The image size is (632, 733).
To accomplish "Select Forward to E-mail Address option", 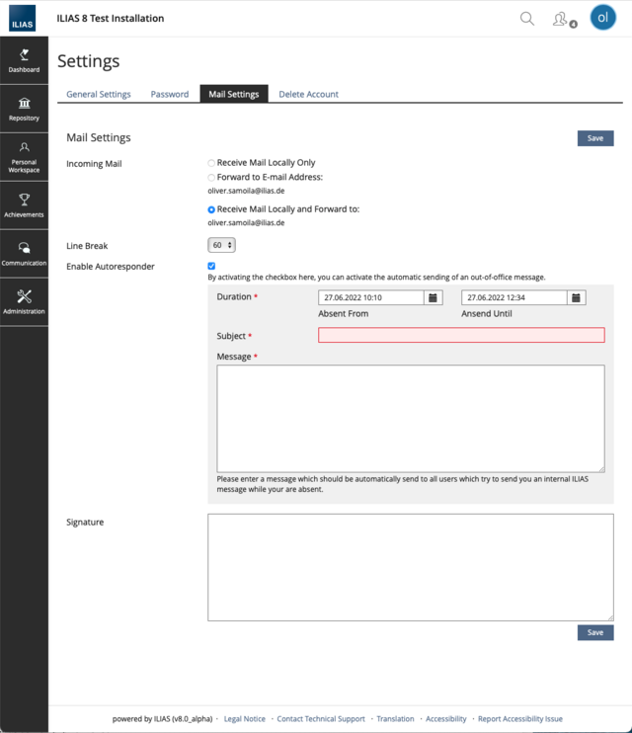I will pos(211,178).
